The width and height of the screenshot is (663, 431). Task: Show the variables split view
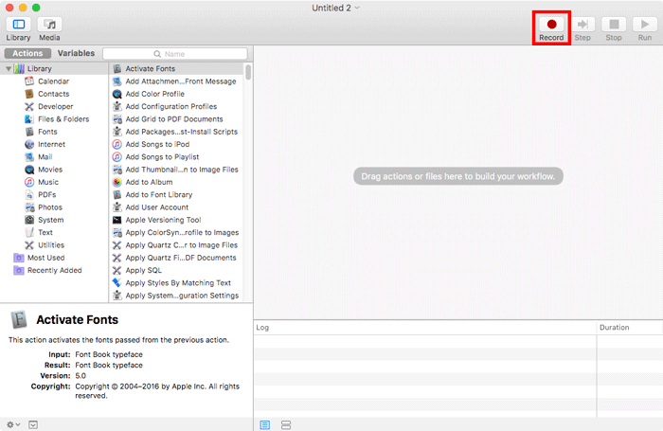point(286,424)
